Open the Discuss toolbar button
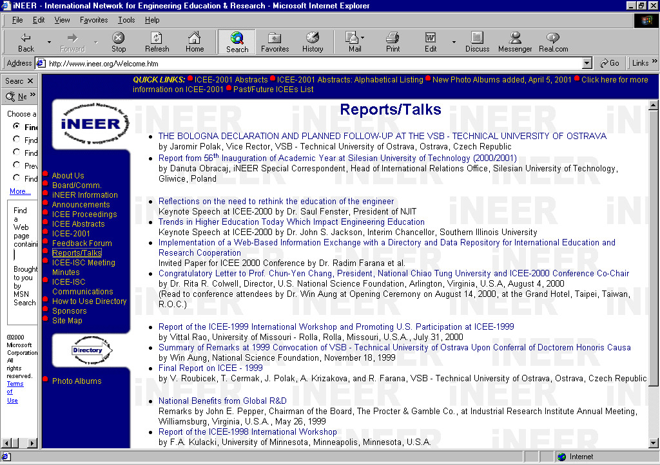This screenshot has width=660, height=465. tap(478, 42)
